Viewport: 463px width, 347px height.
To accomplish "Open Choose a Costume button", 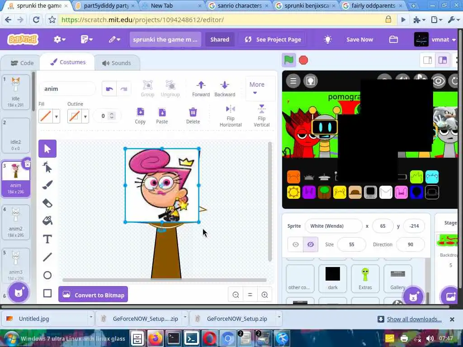I will click(x=18, y=292).
